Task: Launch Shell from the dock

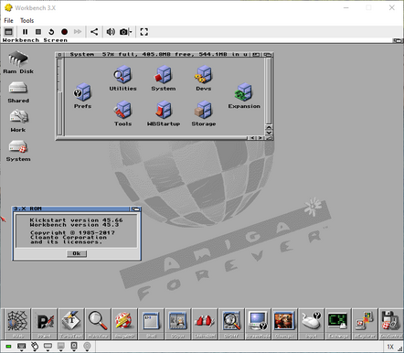Action: pos(151,324)
